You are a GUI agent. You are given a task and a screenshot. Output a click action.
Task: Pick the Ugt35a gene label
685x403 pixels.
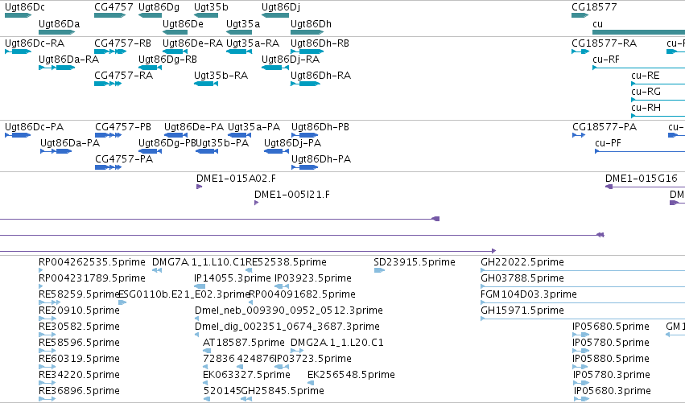[243, 24]
